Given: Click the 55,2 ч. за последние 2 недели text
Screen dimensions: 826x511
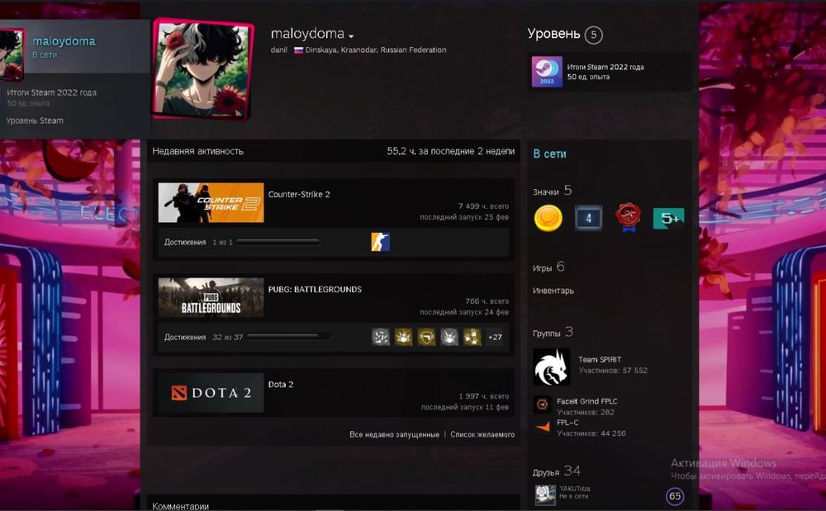Looking at the screenshot, I should pos(451,151).
